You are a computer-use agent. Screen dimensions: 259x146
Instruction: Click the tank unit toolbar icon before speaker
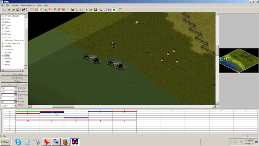(101, 10)
